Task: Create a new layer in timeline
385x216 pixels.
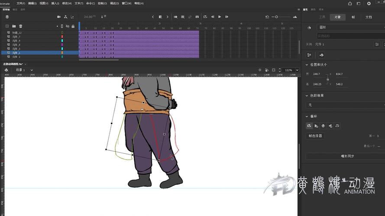Action: coord(7,26)
